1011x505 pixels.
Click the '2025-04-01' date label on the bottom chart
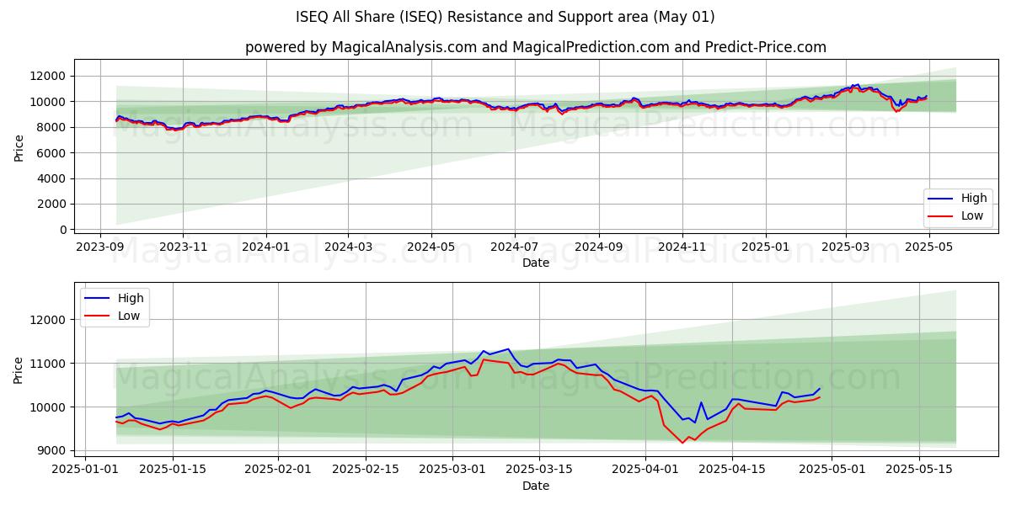[646, 470]
